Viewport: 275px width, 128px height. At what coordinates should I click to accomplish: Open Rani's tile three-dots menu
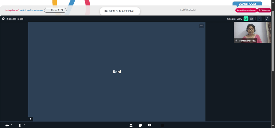(x=202, y=26)
